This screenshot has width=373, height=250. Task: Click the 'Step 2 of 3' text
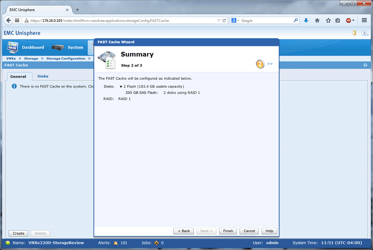pyautogui.click(x=132, y=65)
